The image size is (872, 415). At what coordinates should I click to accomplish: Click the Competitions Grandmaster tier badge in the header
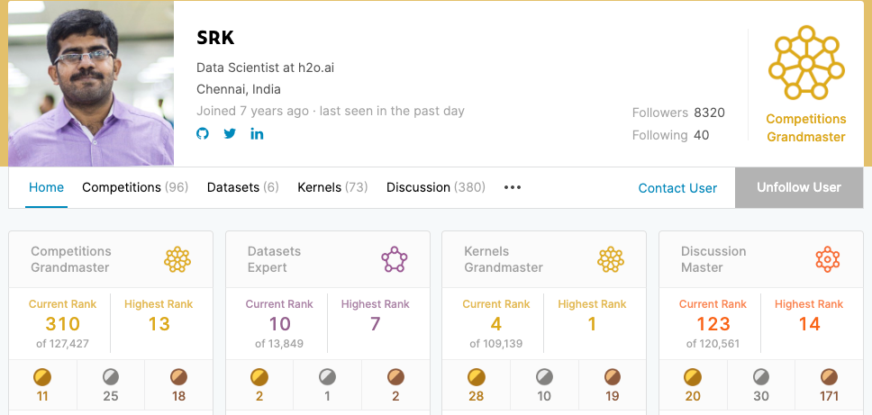[805, 65]
